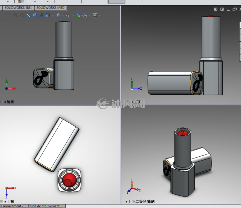Click the Display Style cube icon
The image size is (241, 208).
point(58,15)
